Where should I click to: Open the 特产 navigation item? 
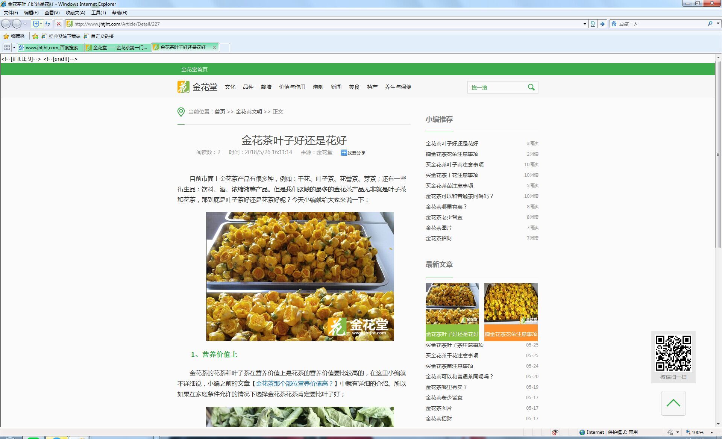pyautogui.click(x=372, y=87)
